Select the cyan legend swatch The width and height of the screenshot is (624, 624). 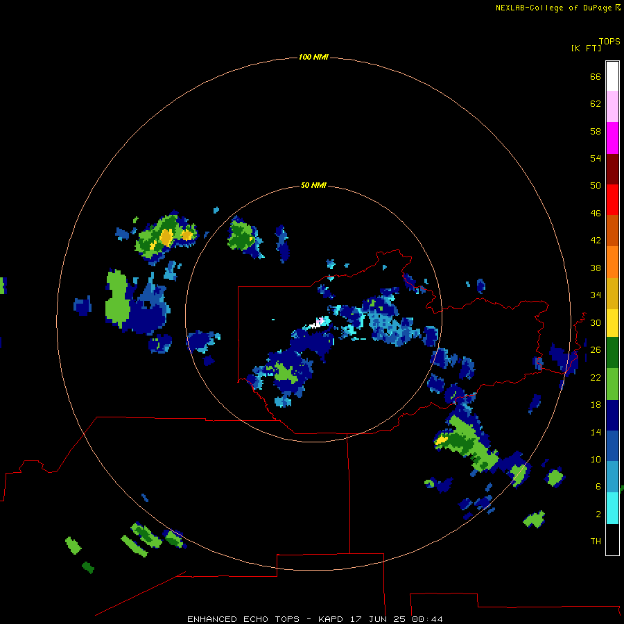tap(612, 508)
